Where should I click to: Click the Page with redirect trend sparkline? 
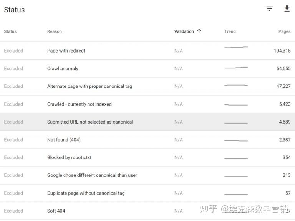[x=236, y=48]
